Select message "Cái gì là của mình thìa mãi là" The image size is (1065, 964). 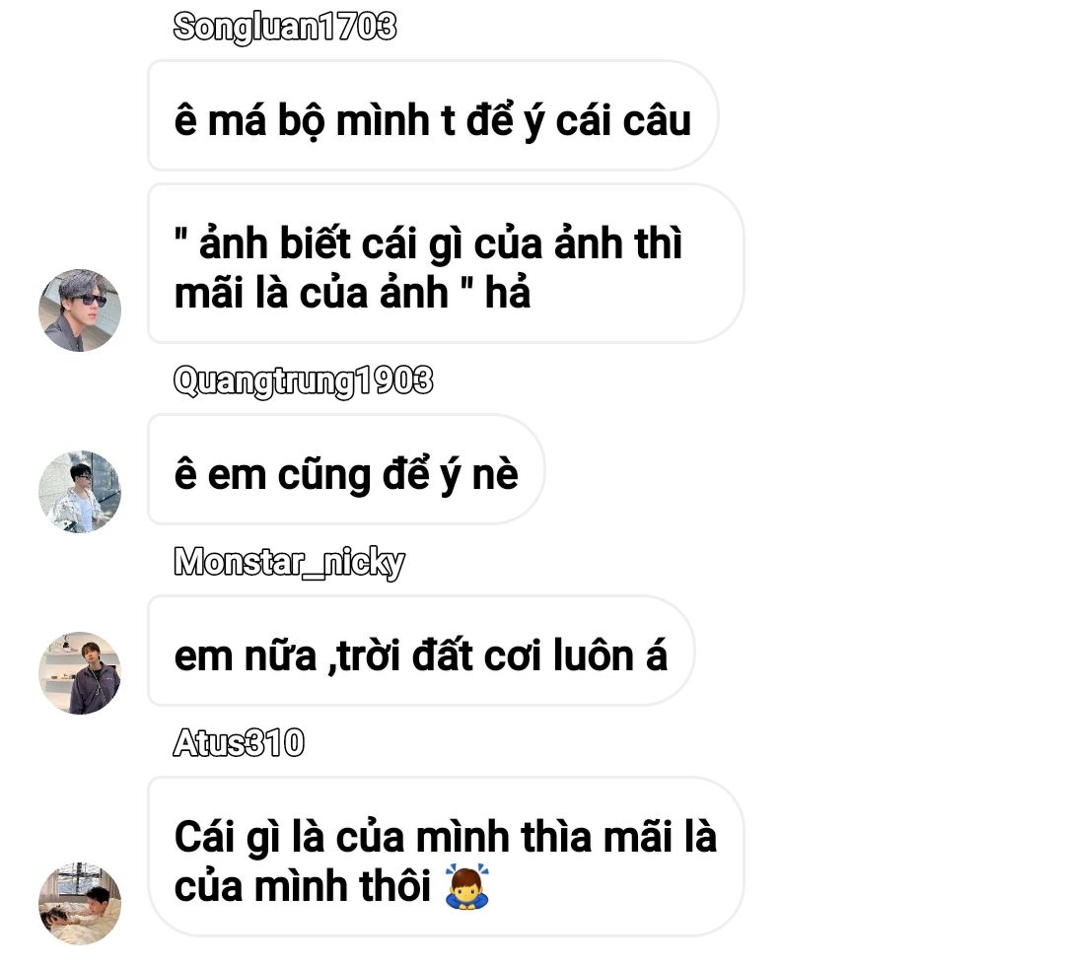click(x=446, y=857)
